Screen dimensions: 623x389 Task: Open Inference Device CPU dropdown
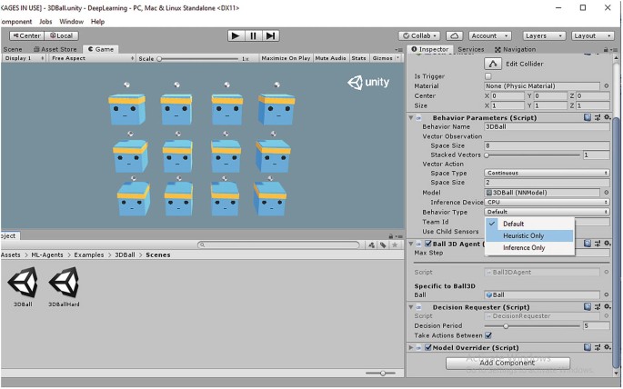pos(547,202)
